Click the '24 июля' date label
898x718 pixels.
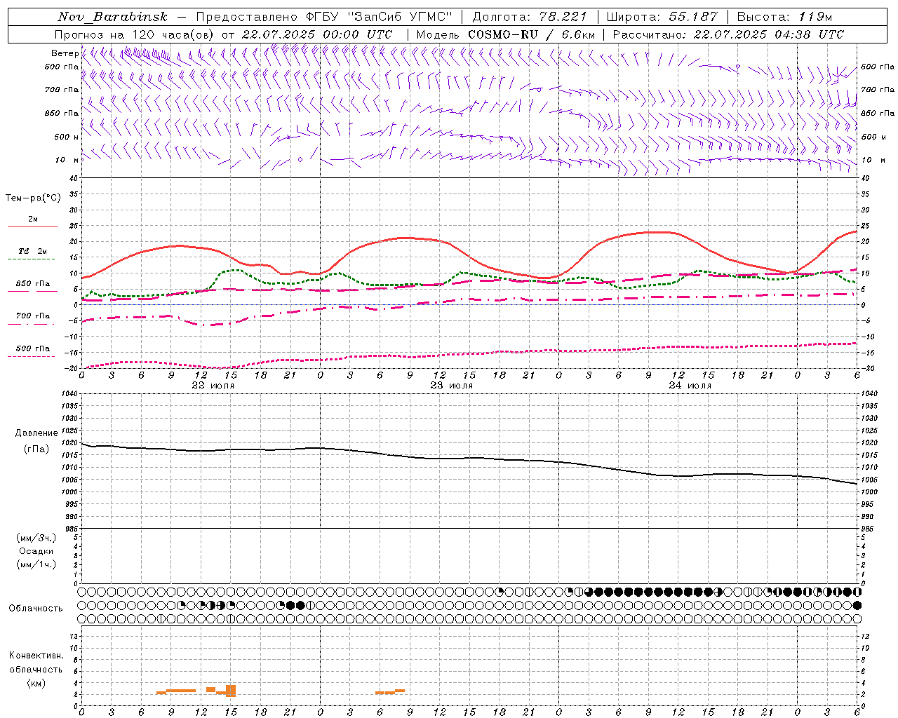tap(690, 385)
